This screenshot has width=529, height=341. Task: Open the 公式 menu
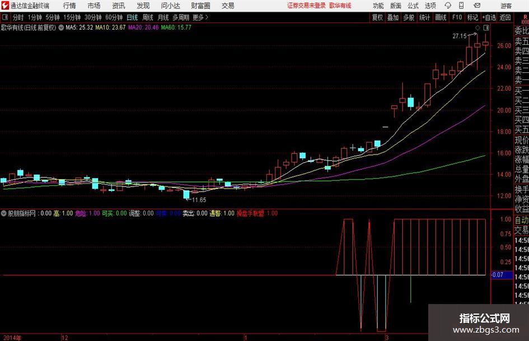pos(413,6)
